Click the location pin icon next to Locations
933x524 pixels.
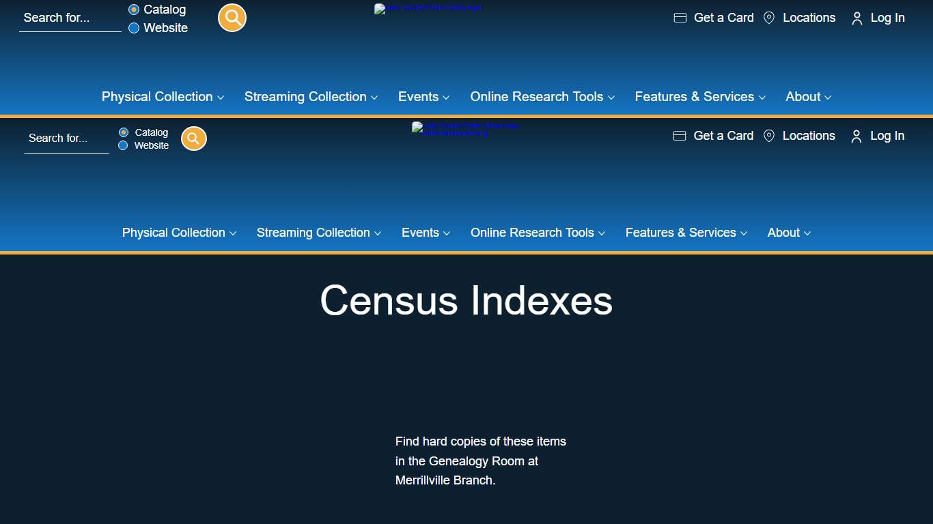tap(769, 18)
